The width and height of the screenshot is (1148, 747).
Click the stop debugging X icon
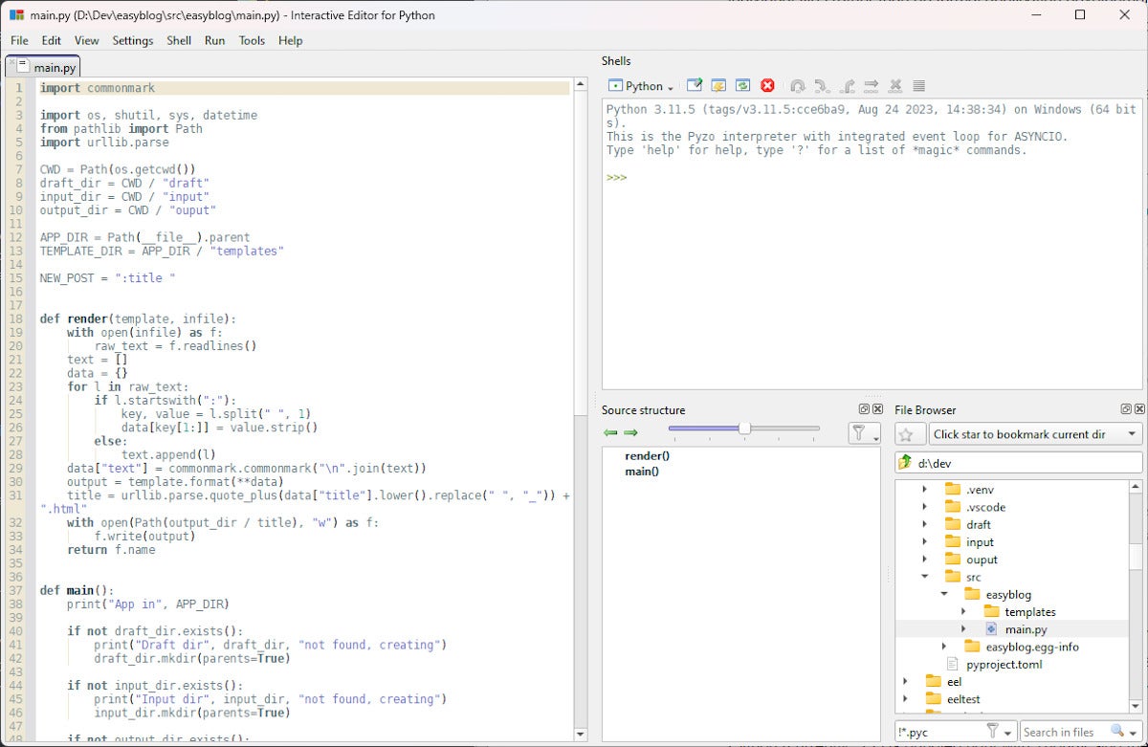(x=895, y=86)
